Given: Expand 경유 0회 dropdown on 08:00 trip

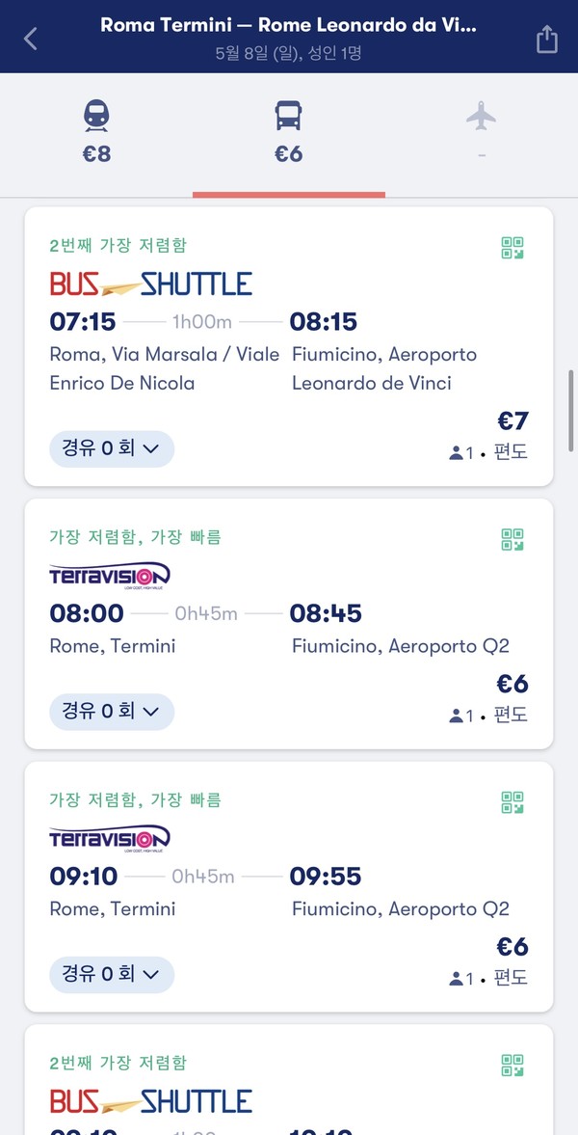Looking at the screenshot, I should point(112,712).
